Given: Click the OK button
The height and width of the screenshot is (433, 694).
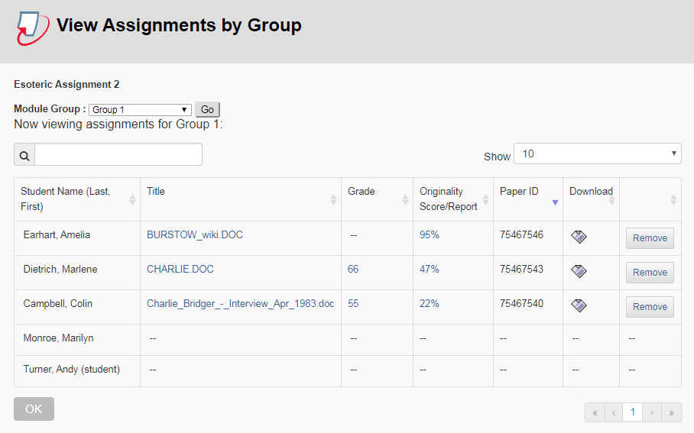Looking at the screenshot, I should pos(34,409).
